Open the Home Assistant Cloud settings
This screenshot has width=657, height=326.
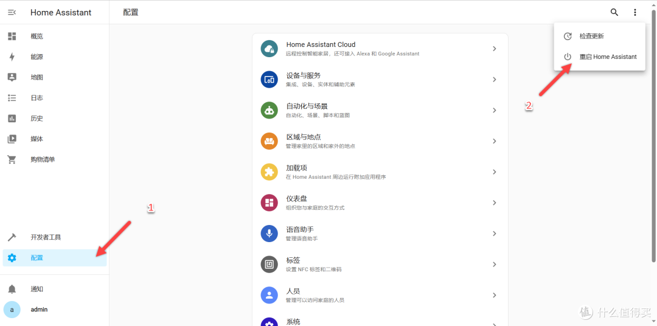[x=380, y=49]
